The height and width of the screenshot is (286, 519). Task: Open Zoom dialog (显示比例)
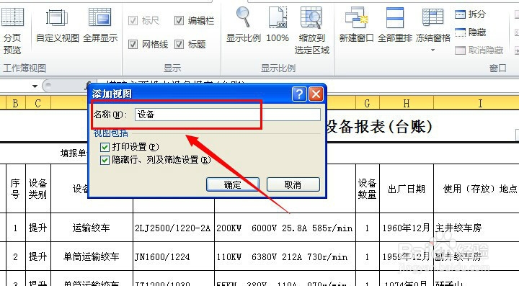[x=244, y=25]
